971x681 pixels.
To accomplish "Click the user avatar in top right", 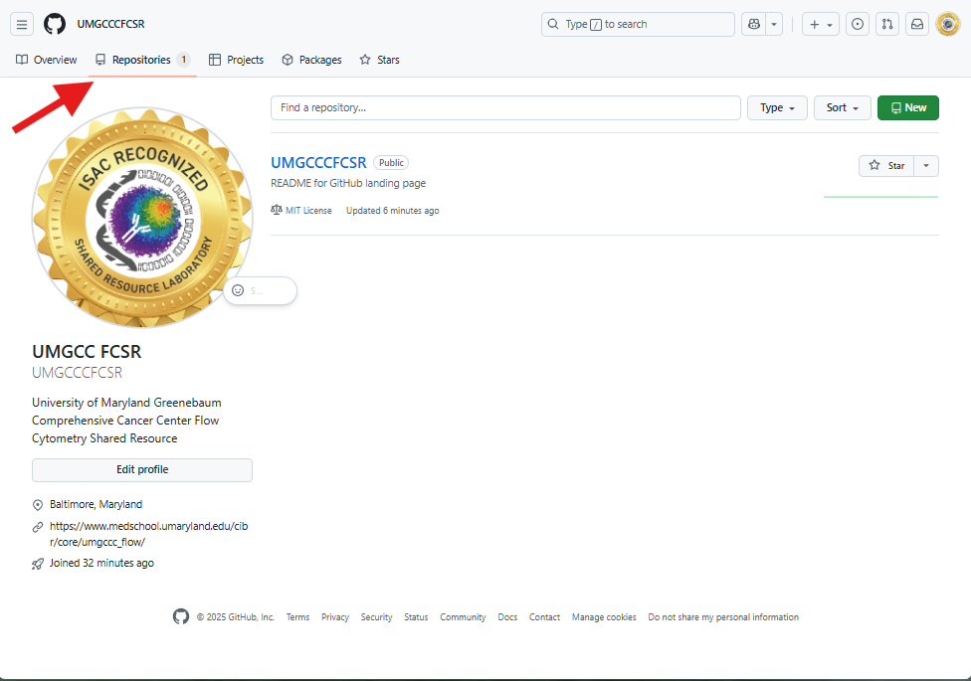I will coord(947,24).
